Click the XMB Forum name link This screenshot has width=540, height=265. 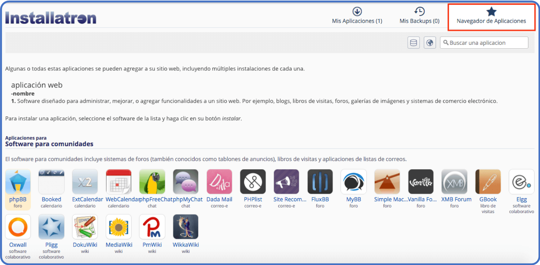(x=456, y=199)
